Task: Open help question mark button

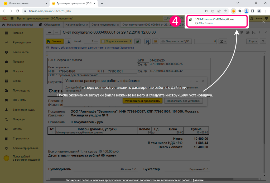Action: (263, 41)
